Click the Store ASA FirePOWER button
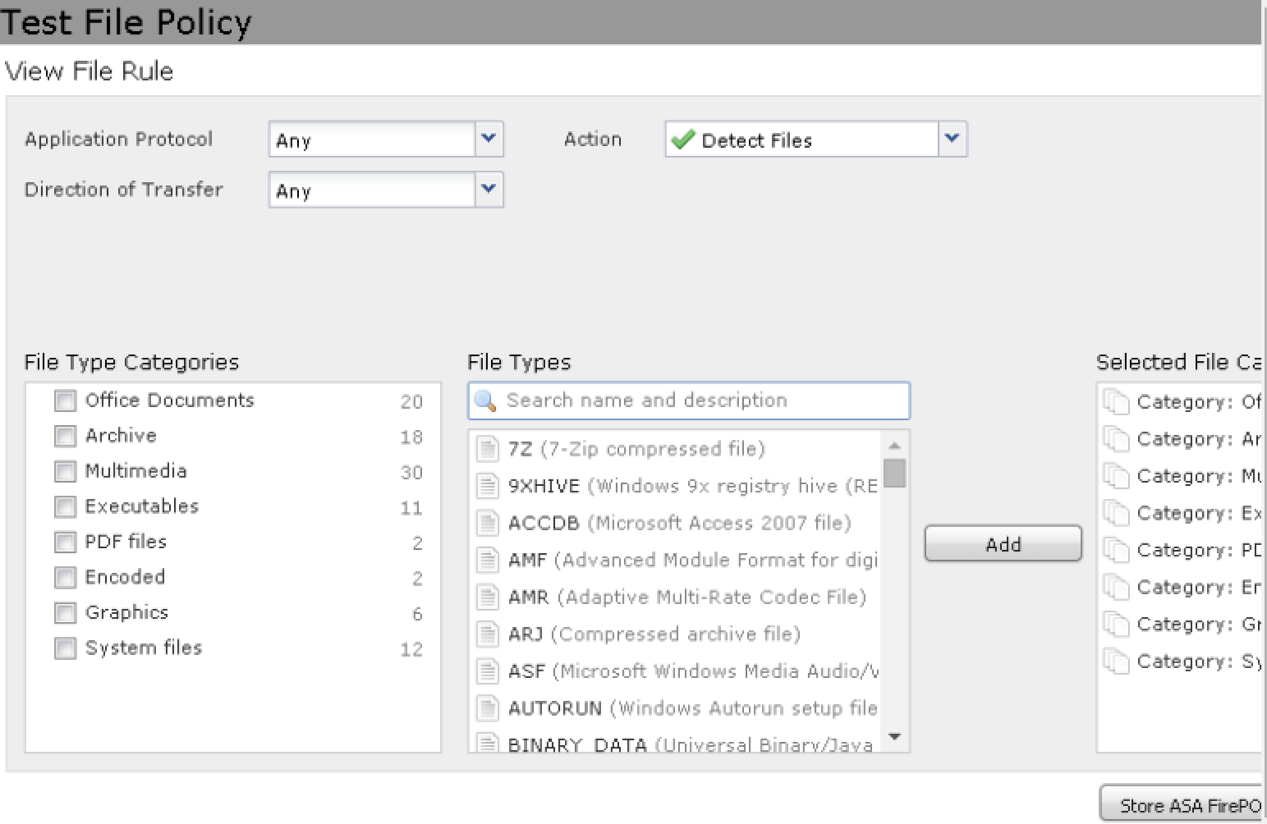Screen dimensions: 1267x824 (x=1182, y=805)
